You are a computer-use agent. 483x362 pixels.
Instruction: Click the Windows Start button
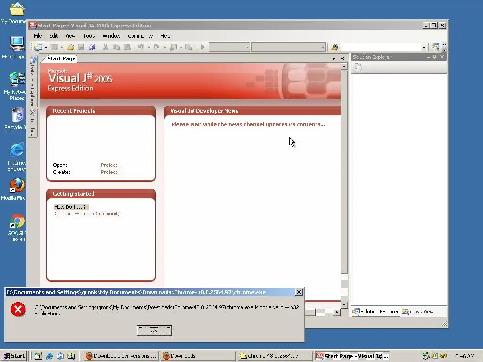click(x=14, y=356)
